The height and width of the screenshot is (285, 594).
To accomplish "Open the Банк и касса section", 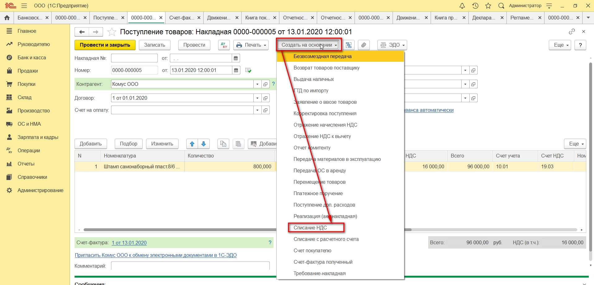I will 32,57.
